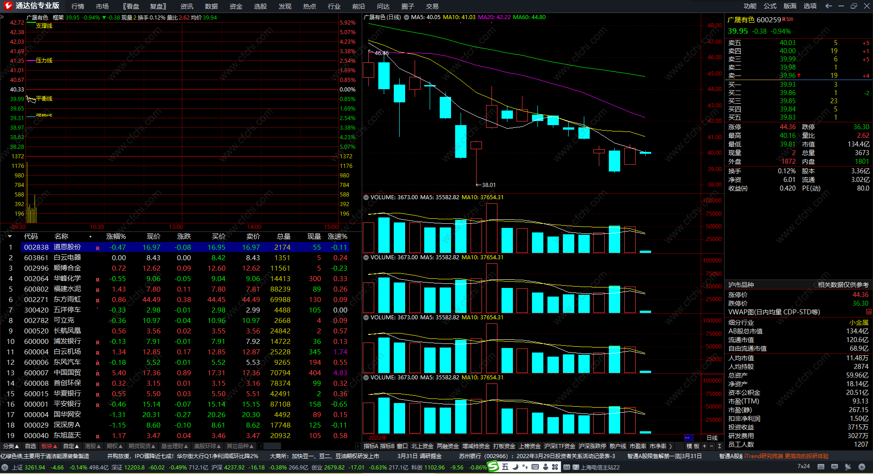Toggle the first VOLUME indicator circle
This screenshot has height=474, width=873.
[366, 197]
